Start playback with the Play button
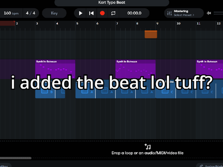Viewport: 223px width, 167px height. tap(80, 13)
